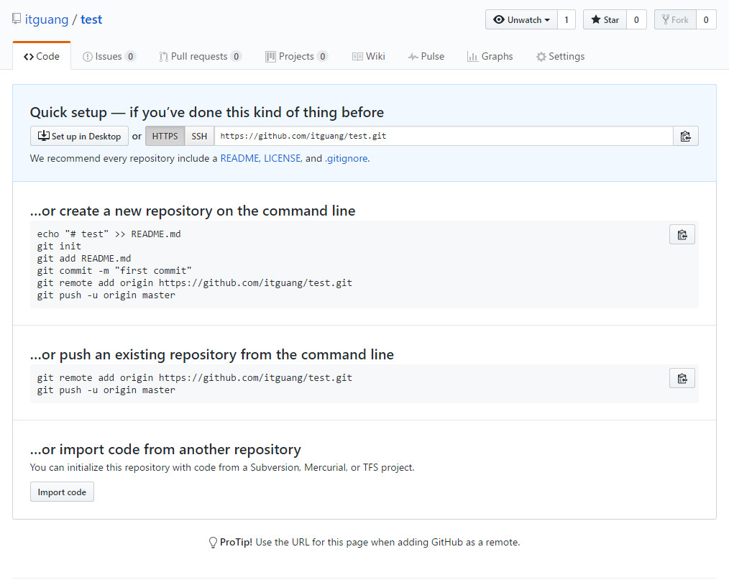
Task: Click the 'git add README.md' line
Action: [84, 259]
